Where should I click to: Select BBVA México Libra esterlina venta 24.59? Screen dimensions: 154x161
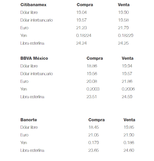127,97
